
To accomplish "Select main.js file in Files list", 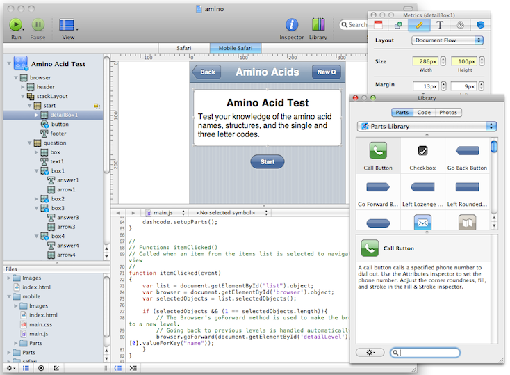I will tap(38, 334).
